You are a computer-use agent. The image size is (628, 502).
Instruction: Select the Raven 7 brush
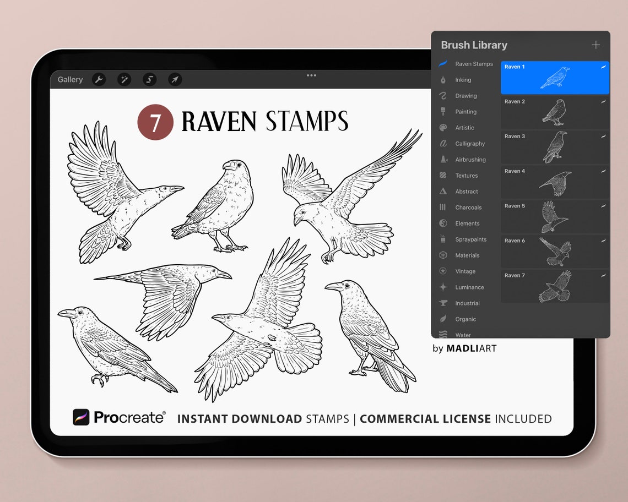point(555,286)
